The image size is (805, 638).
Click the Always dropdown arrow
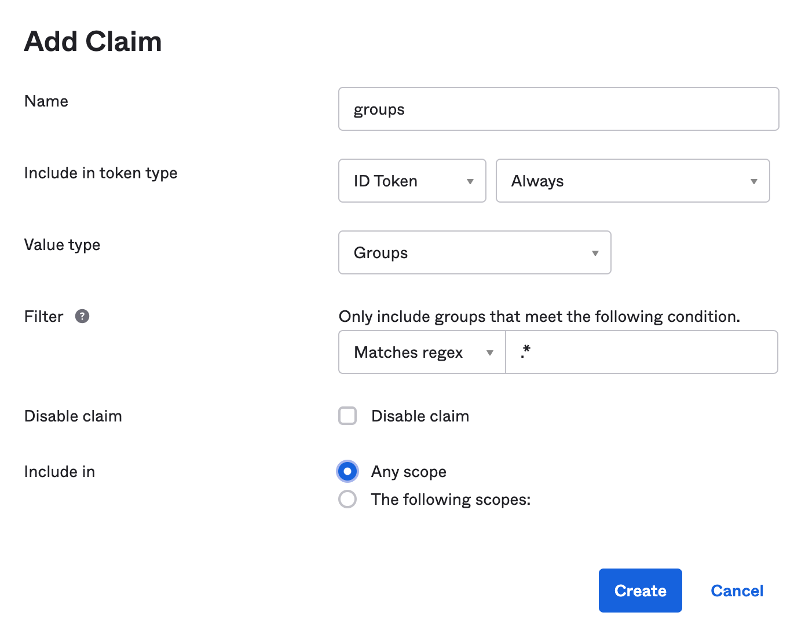point(753,181)
